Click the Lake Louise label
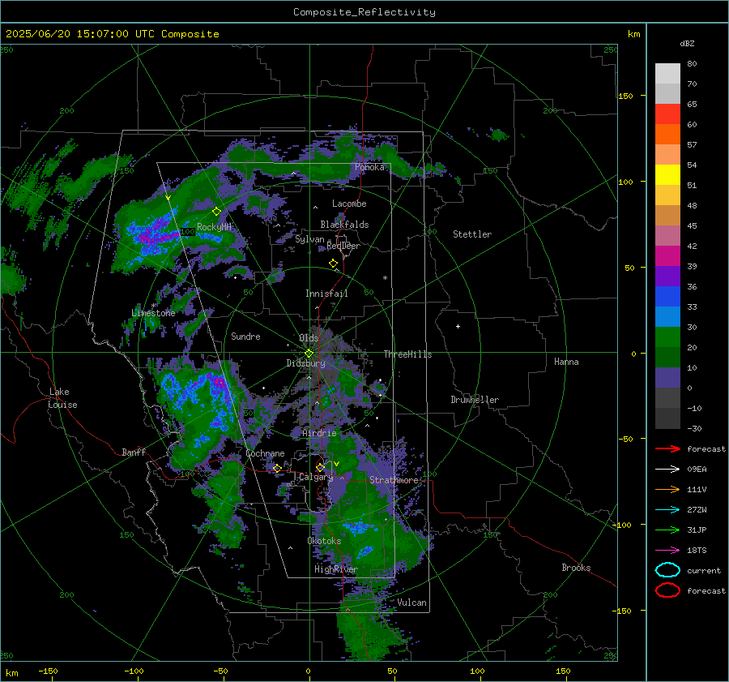Viewport: 729px width, 682px height. (62, 398)
